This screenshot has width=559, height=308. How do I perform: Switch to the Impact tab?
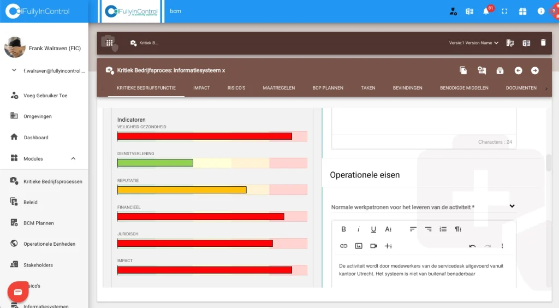pyautogui.click(x=201, y=88)
